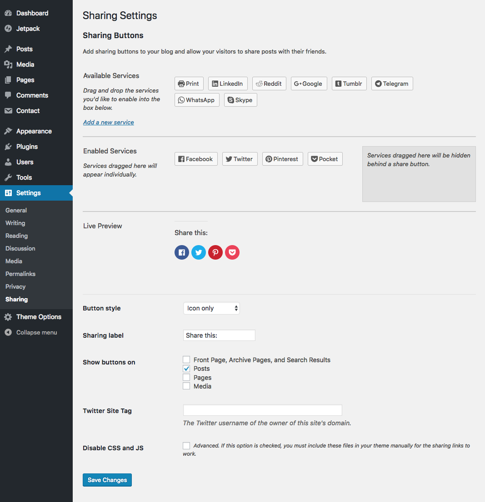Open Sharing settings submenu item

[x=17, y=300]
